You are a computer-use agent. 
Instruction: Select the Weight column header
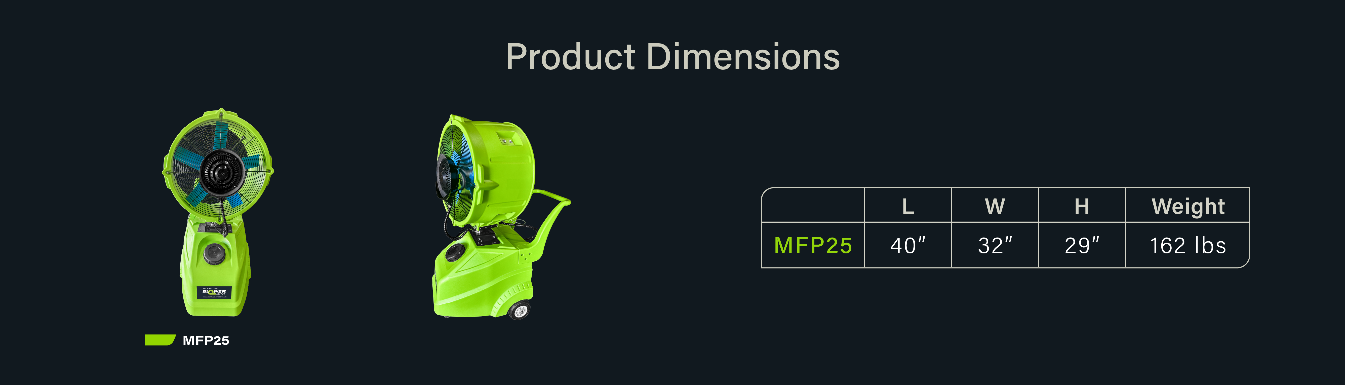1188,206
